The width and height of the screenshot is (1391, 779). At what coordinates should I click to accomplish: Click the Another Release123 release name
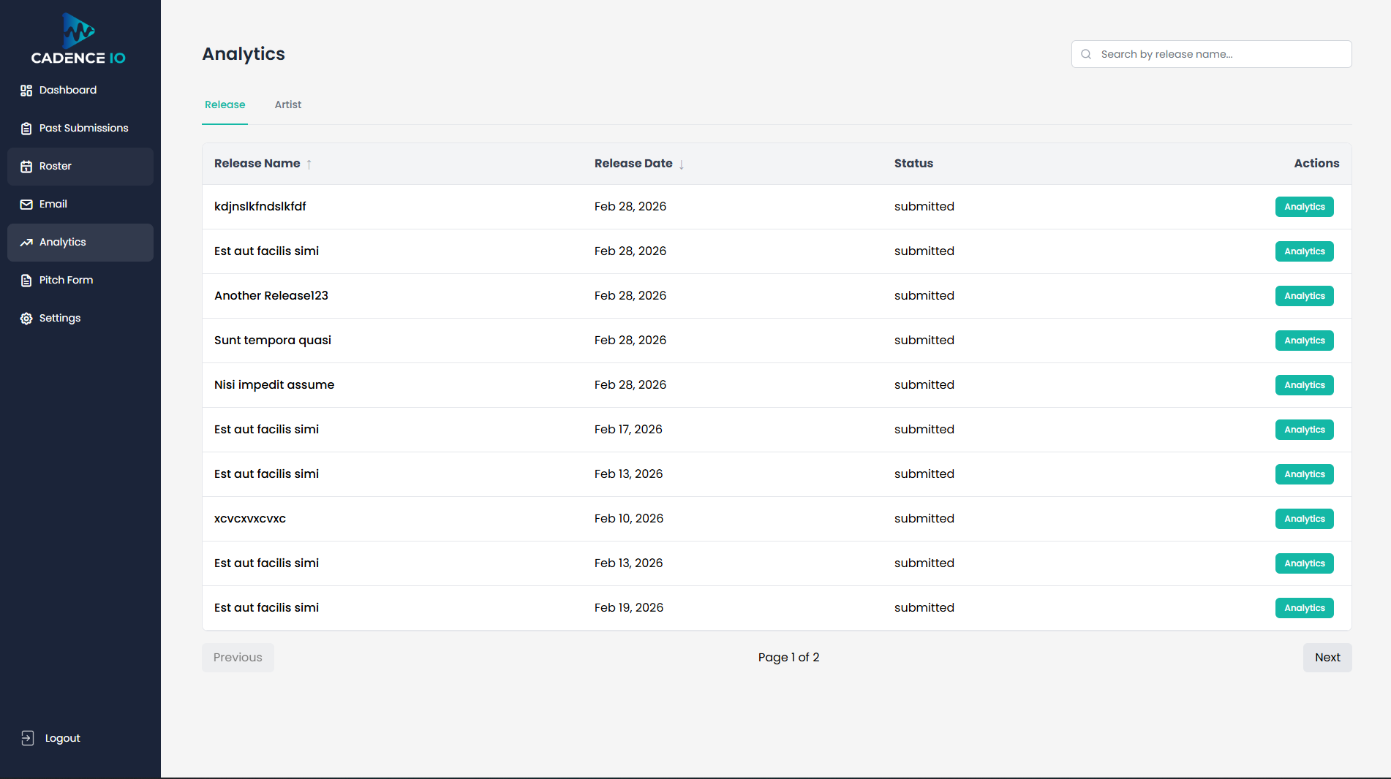pyautogui.click(x=271, y=296)
